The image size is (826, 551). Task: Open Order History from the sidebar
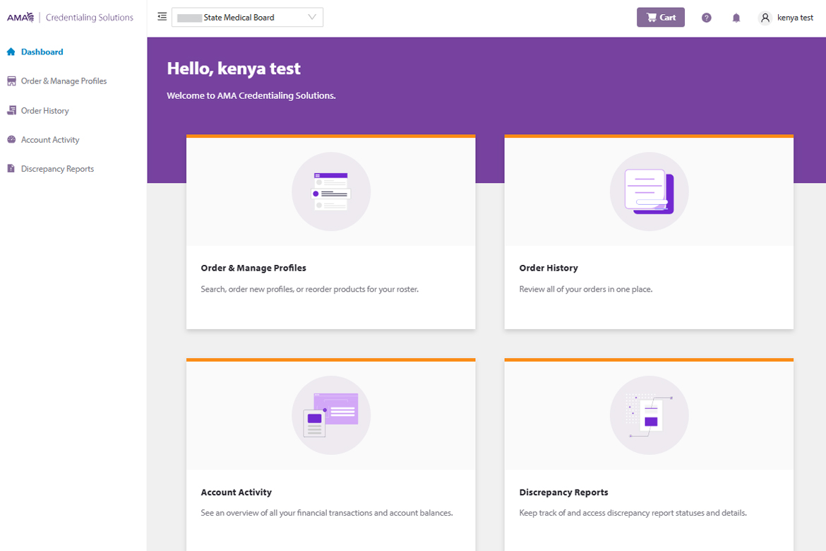44,111
